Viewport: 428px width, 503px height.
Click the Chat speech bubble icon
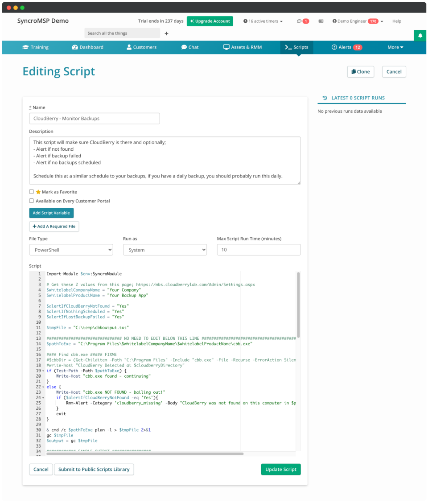184,47
